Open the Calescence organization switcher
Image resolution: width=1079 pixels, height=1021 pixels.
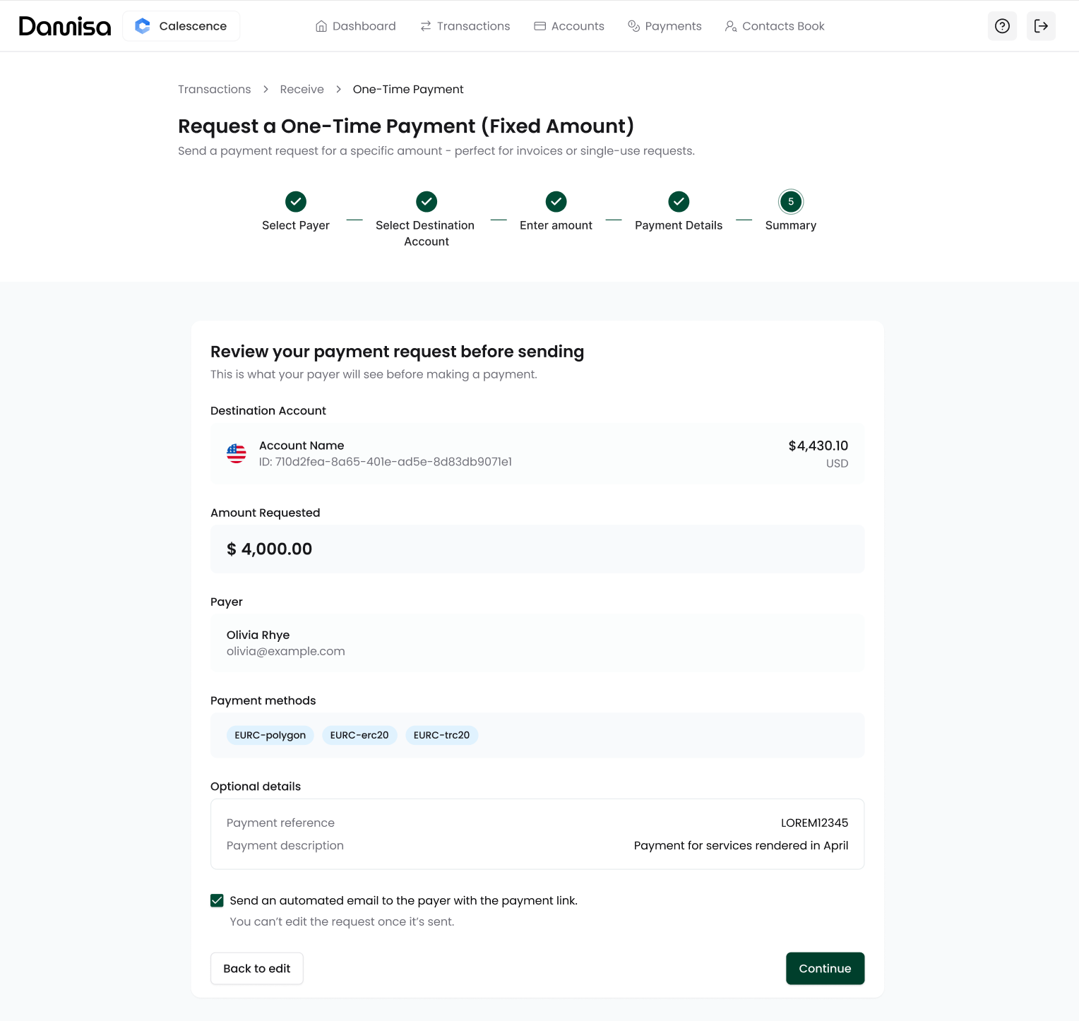click(181, 26)
